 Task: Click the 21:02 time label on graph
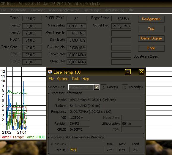pos(7,132)
